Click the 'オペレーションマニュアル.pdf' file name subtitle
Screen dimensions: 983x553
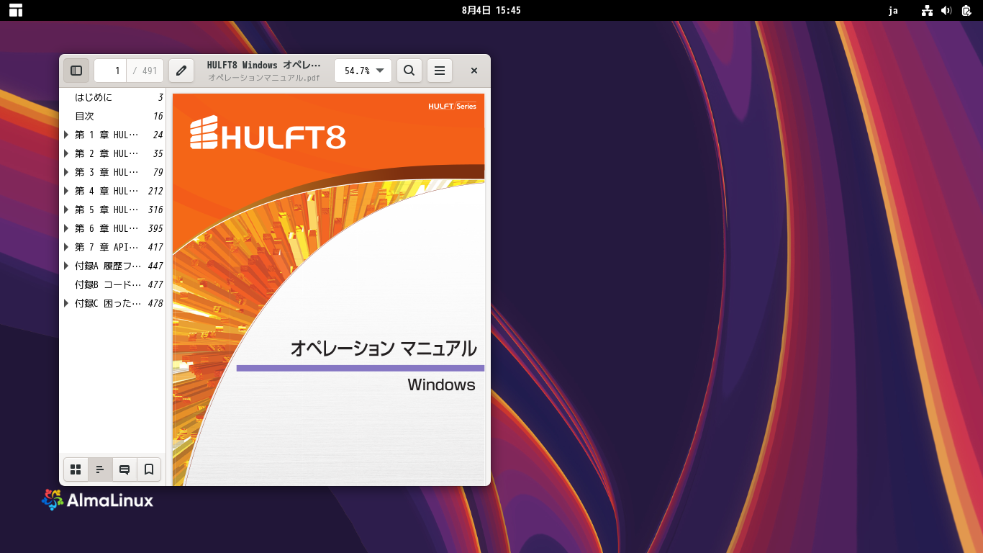264,77
